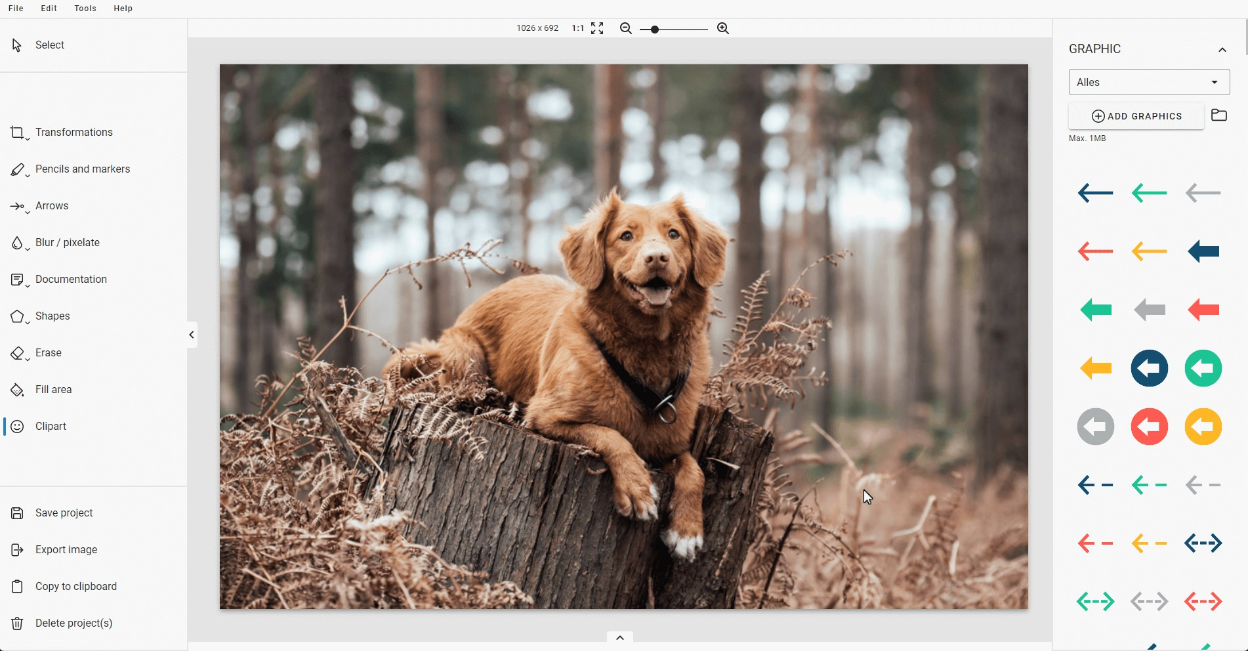
Task: Click the zoom slider handle
Action: click(x=654, y=30)
